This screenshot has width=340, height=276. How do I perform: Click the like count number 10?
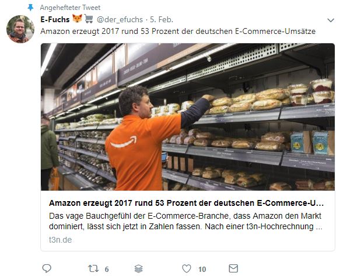[202, 269]
